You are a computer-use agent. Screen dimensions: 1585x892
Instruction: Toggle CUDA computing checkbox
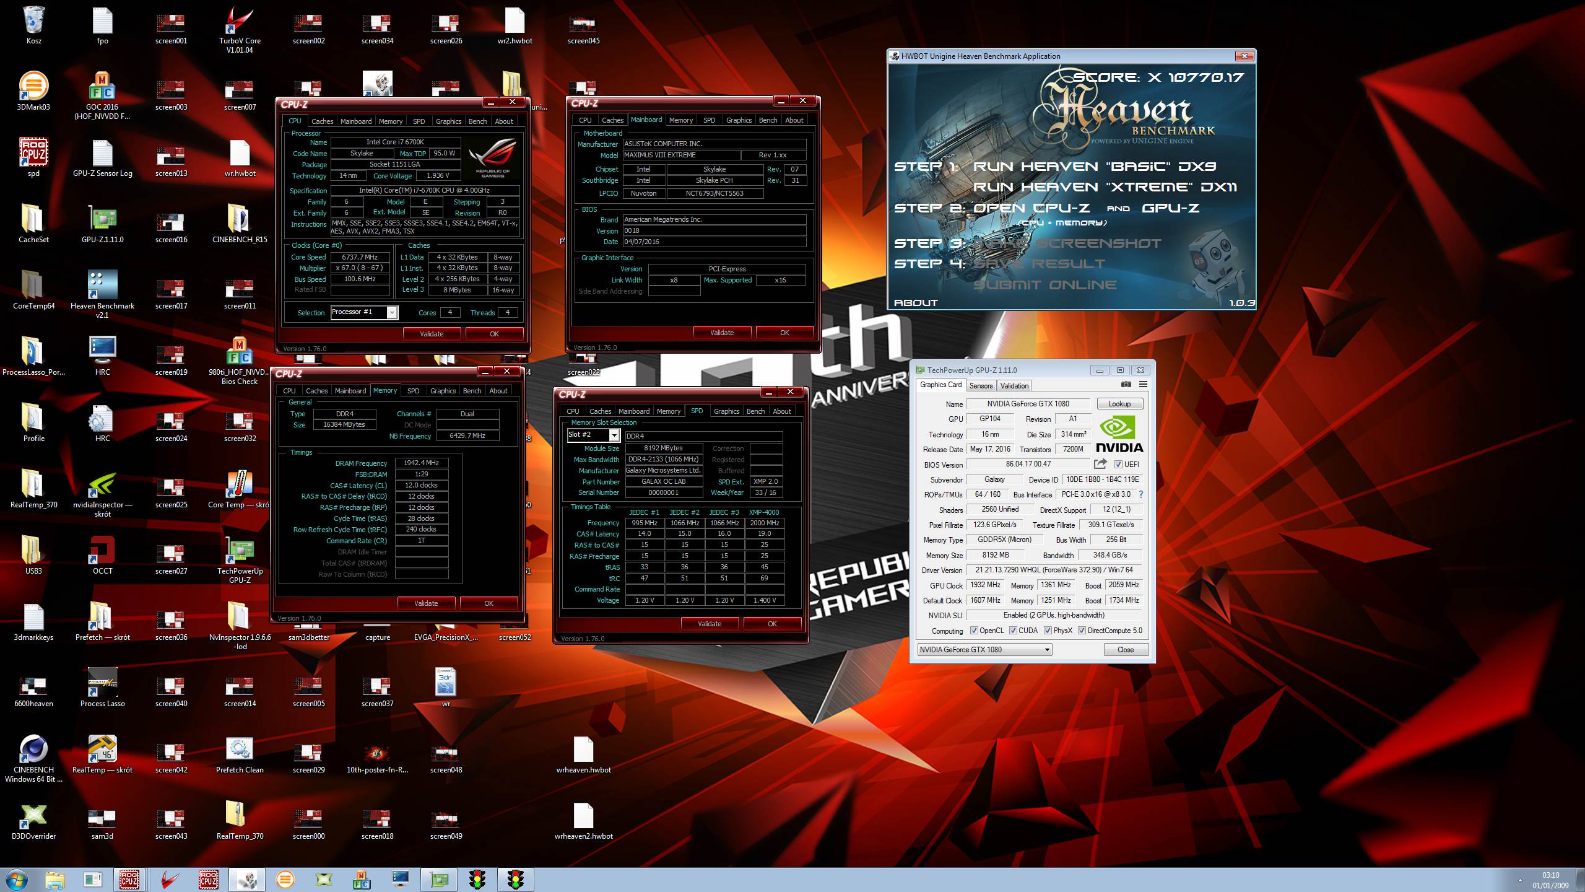[x=1013, y=631]
